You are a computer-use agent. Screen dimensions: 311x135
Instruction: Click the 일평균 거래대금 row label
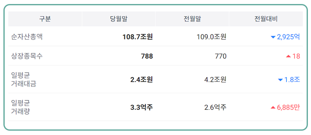point(23,80)
